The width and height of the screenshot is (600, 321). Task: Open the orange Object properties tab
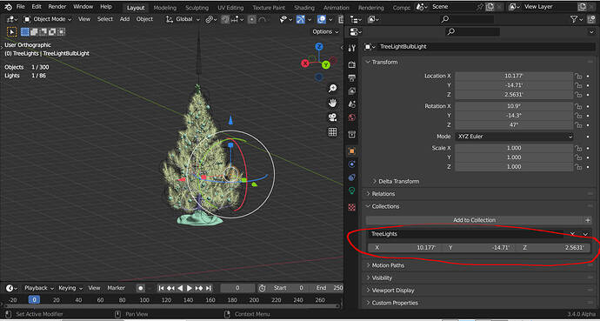351,151
